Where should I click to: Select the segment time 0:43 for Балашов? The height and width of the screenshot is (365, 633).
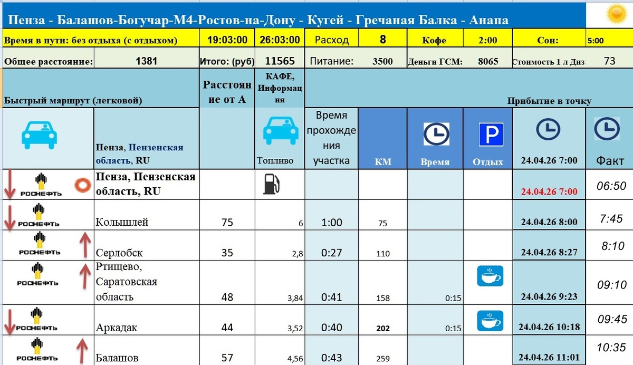pyautogui.click(x=332, y=350)
